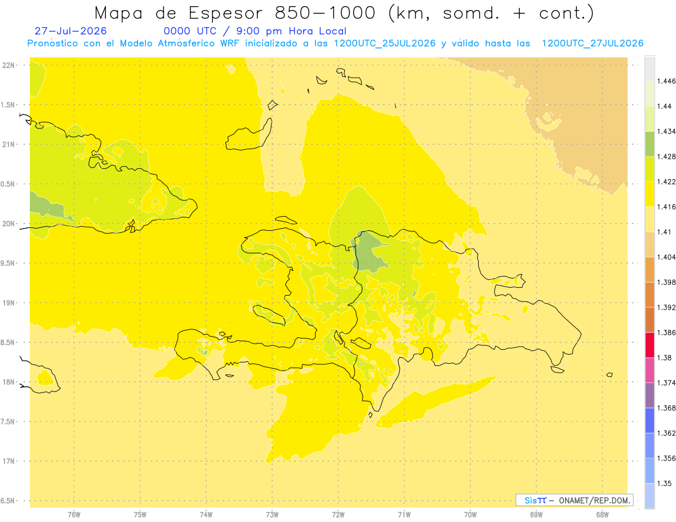Click the 1.5N latitude label

click(8, 105)
